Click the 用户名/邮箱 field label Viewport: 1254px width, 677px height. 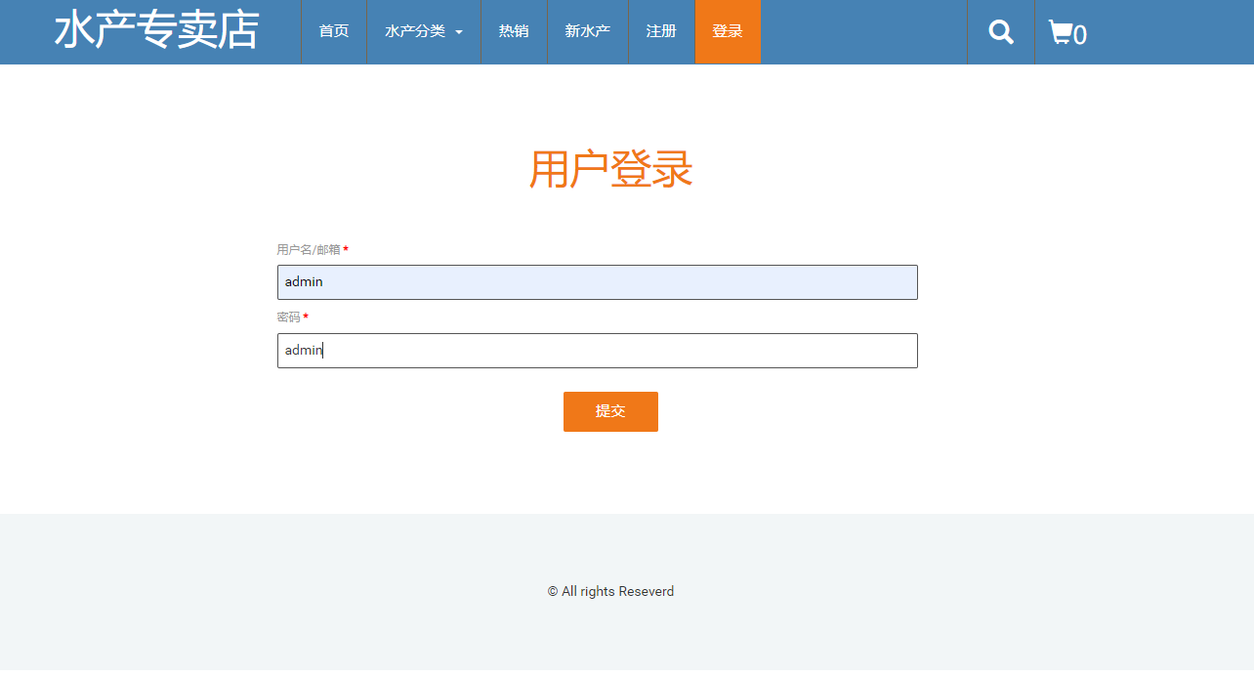[x=306, y=249]
